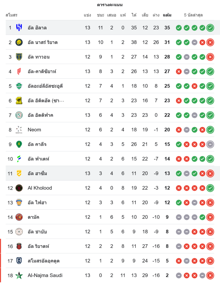The width and height of the screenshot is (220, 283).
Task: Open the Al Kholood team page
Action: (x=40, y=188)
